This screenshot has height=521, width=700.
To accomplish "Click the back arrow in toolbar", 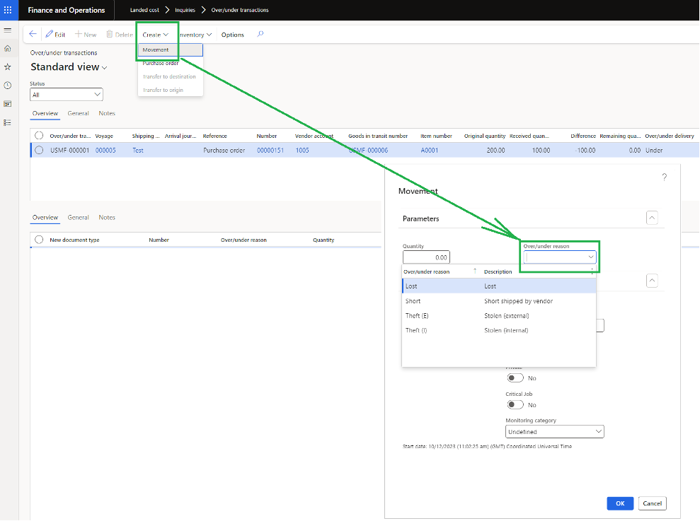I will coord(33,34).
